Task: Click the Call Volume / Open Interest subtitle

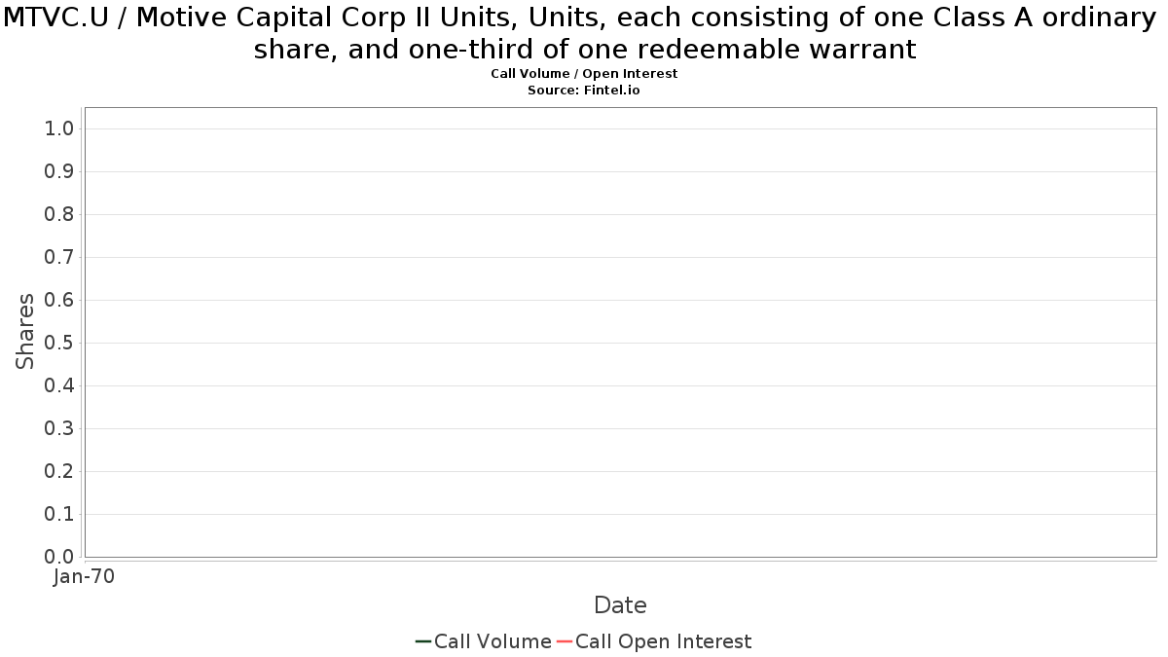Action: pyautogui.click(x=584, y=73)
